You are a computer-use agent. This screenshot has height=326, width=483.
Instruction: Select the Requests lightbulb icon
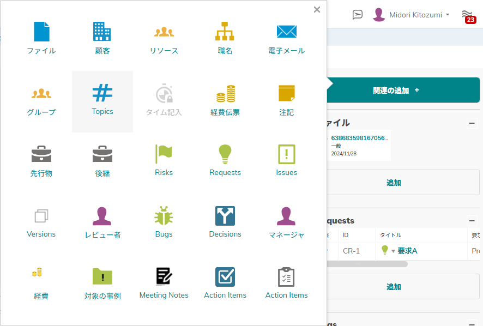[225, 154]
